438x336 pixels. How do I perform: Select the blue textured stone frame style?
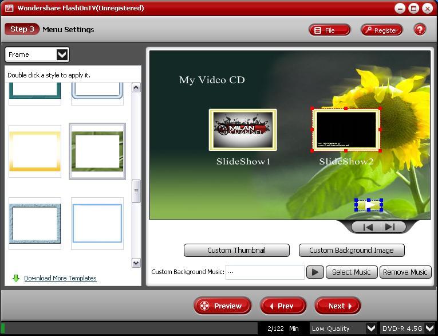[x=35, y=224]
